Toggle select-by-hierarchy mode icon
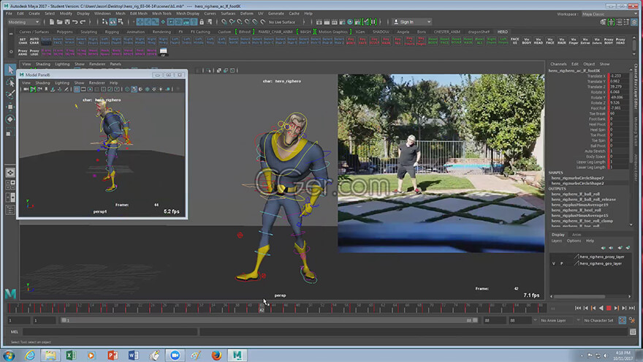 [105, 22]
